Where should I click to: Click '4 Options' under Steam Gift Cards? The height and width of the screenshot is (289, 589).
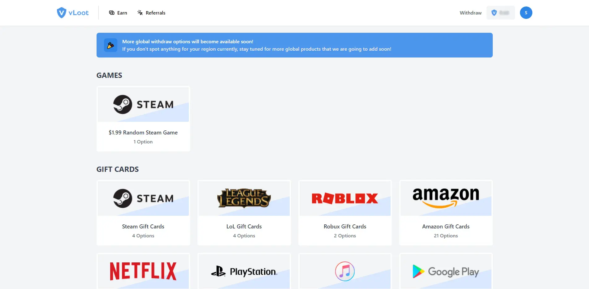click(x=143, y=236)
